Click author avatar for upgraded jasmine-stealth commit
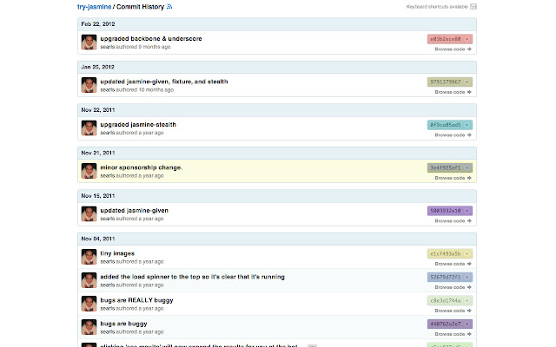 (89, 128)
